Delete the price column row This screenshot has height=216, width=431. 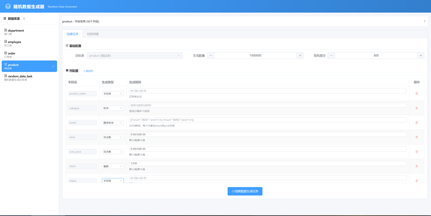pos(416,137)
